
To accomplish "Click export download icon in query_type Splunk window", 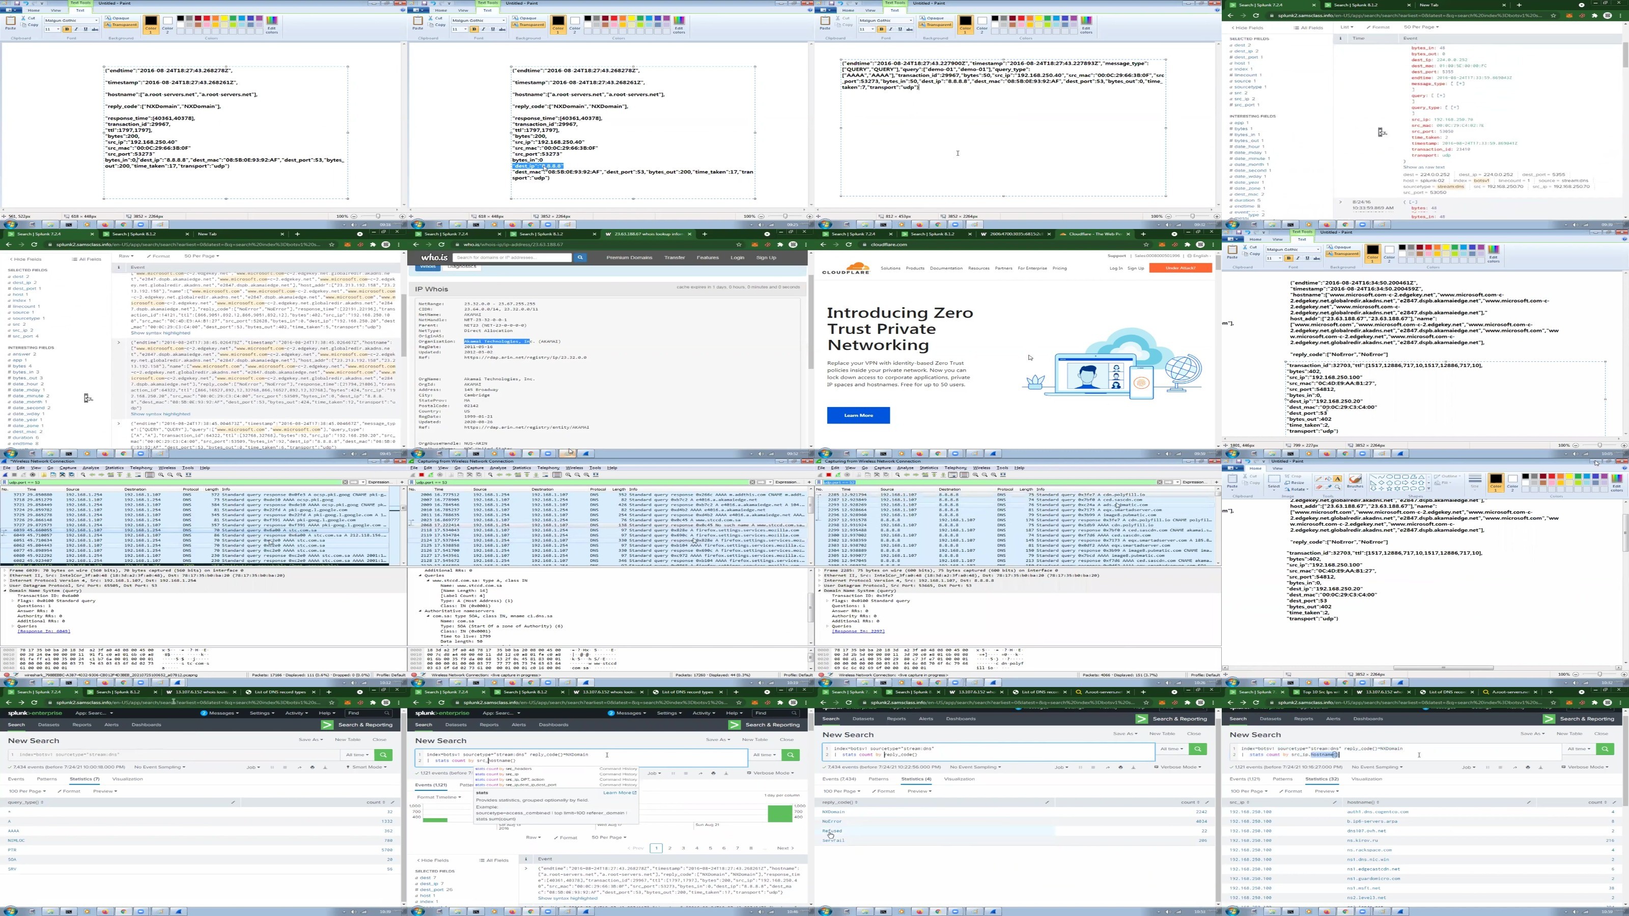I will tap(326, 767).
